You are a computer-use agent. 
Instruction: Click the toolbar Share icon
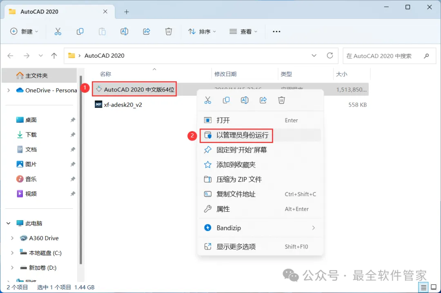(147, 31)
